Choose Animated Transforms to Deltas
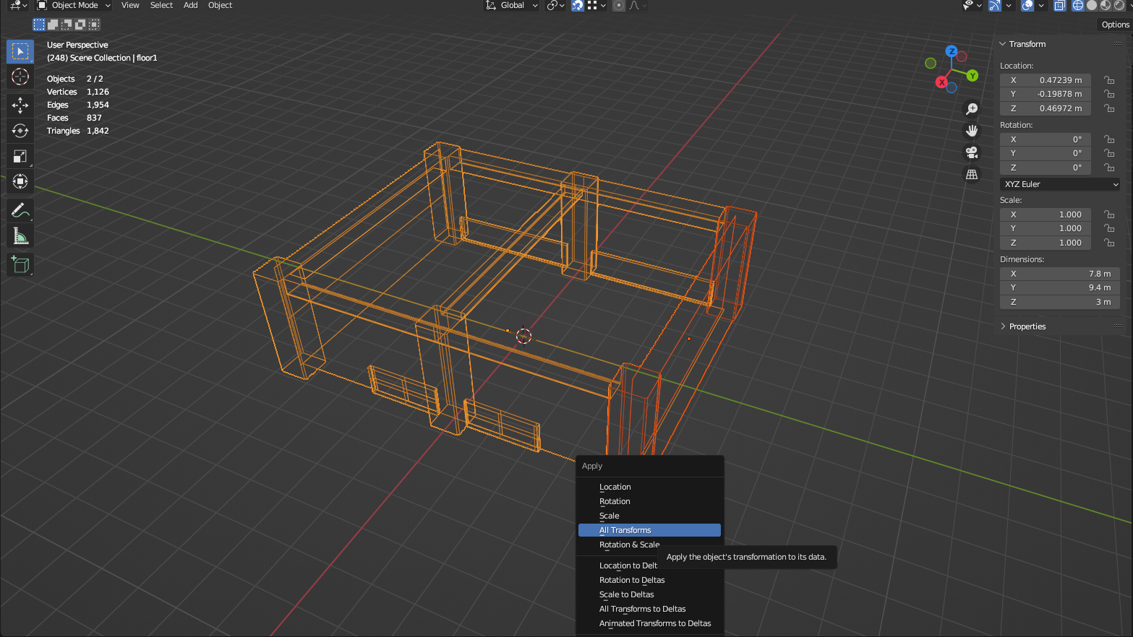This screenshot has width=1133, height=637. (x=649, y=623)
